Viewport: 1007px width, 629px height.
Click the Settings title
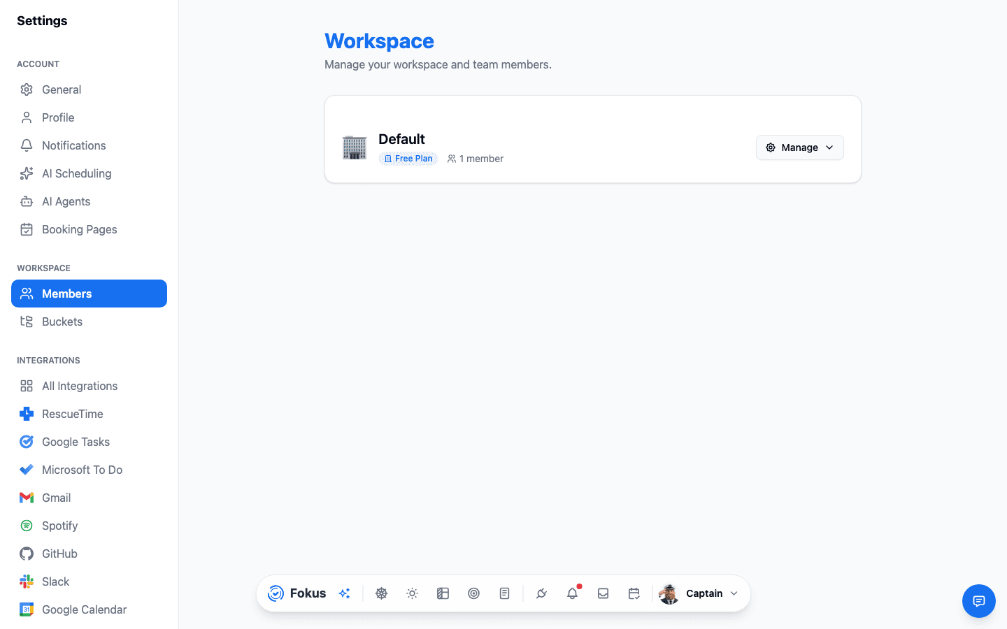click(x=42, y=21)
